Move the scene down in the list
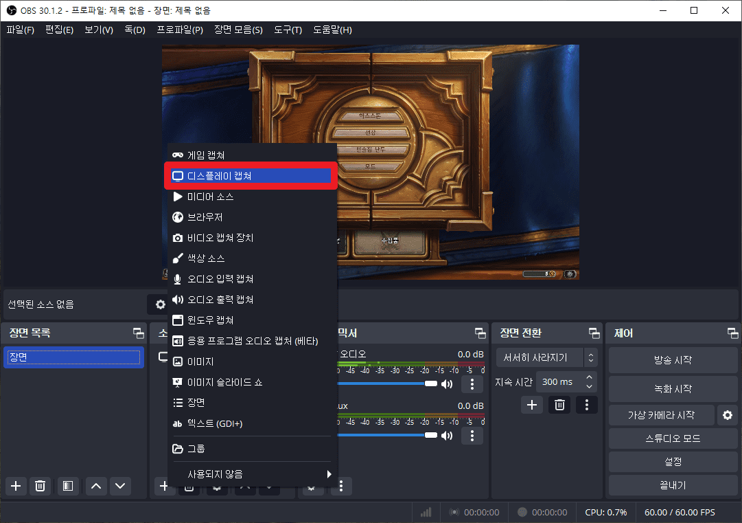Viewport: 742px width, 523px height. [120, 486]
